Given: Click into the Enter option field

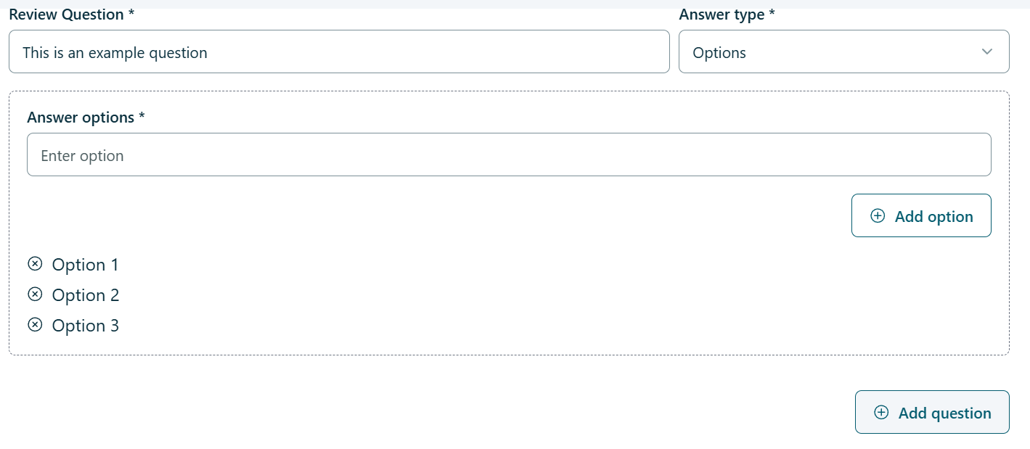Looking at the screenshot, I should tap(509, 155).
